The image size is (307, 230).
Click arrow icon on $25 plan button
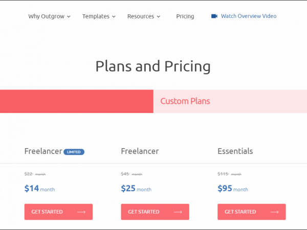pyautogui.click(x=178, y=212)
